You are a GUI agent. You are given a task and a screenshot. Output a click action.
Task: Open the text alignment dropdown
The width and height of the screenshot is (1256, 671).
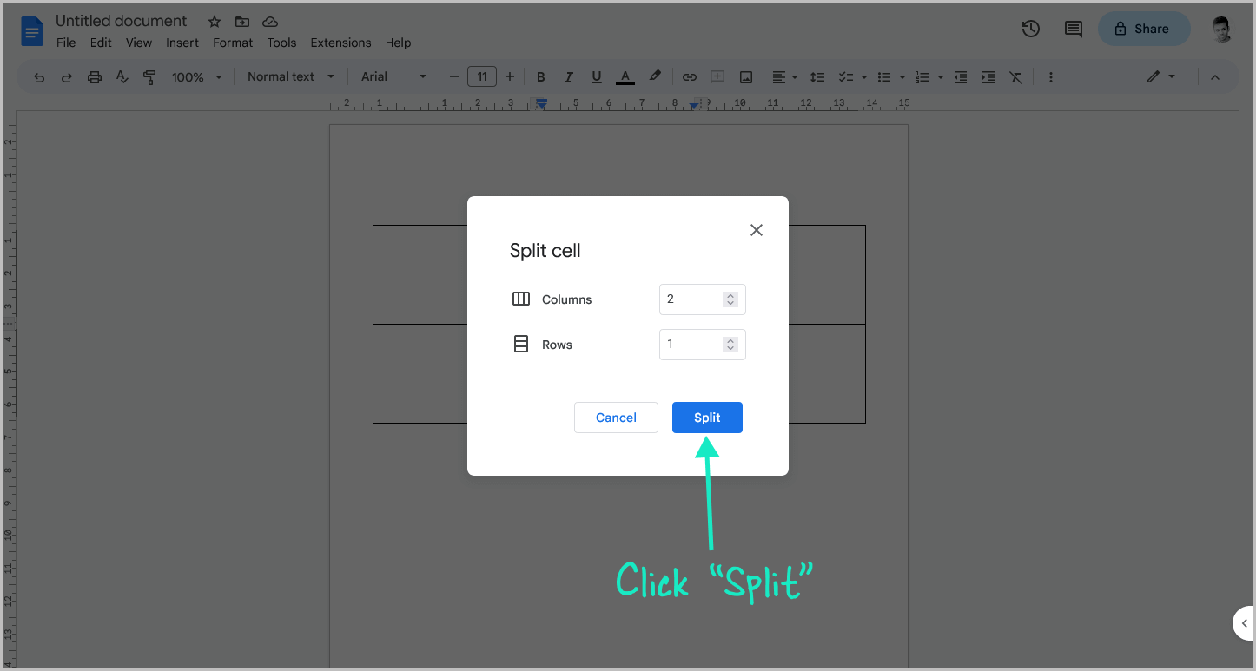click(784, 76)
